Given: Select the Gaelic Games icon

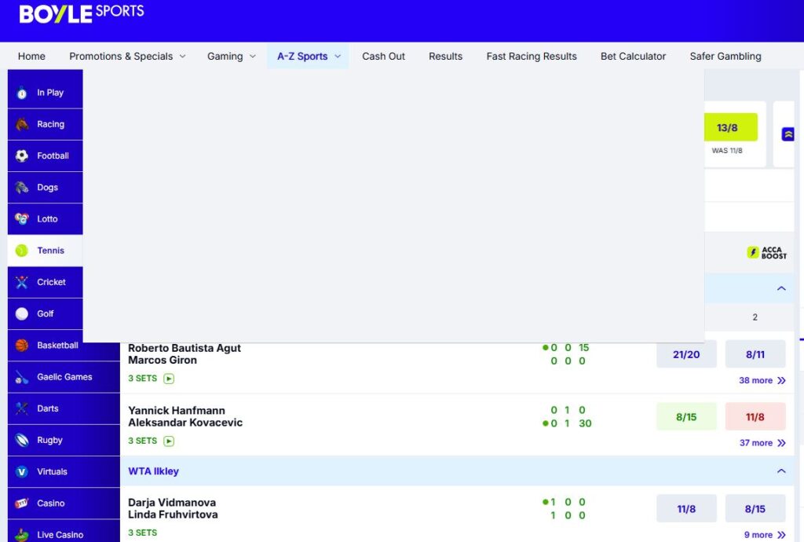Looking at the screenshot, I should (21, 377).
